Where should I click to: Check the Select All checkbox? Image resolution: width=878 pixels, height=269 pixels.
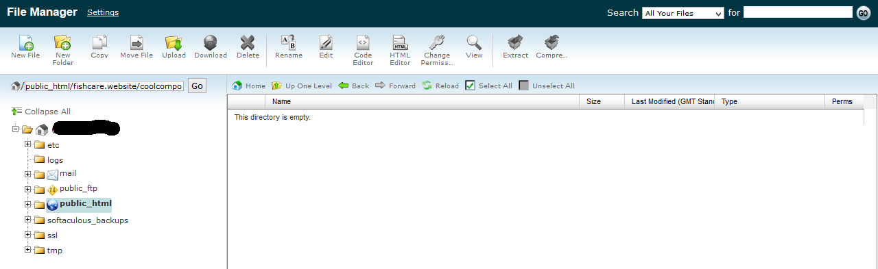click(x=470, y=86)
